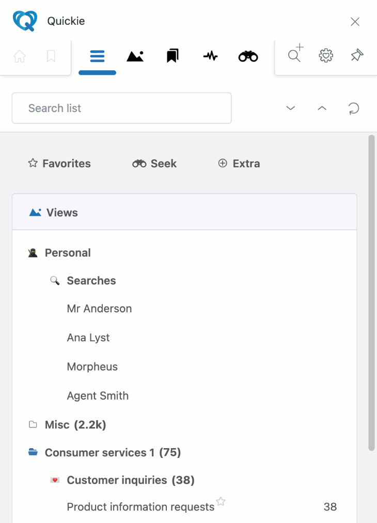Click the single bookmark outline icon
This screenshot has height=523, width=377.
[51, 56]
